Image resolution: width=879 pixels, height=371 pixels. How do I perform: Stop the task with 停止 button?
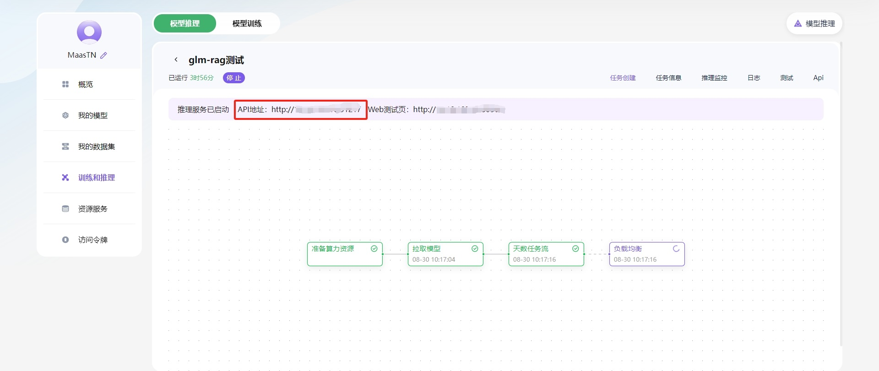pos(234,78)
